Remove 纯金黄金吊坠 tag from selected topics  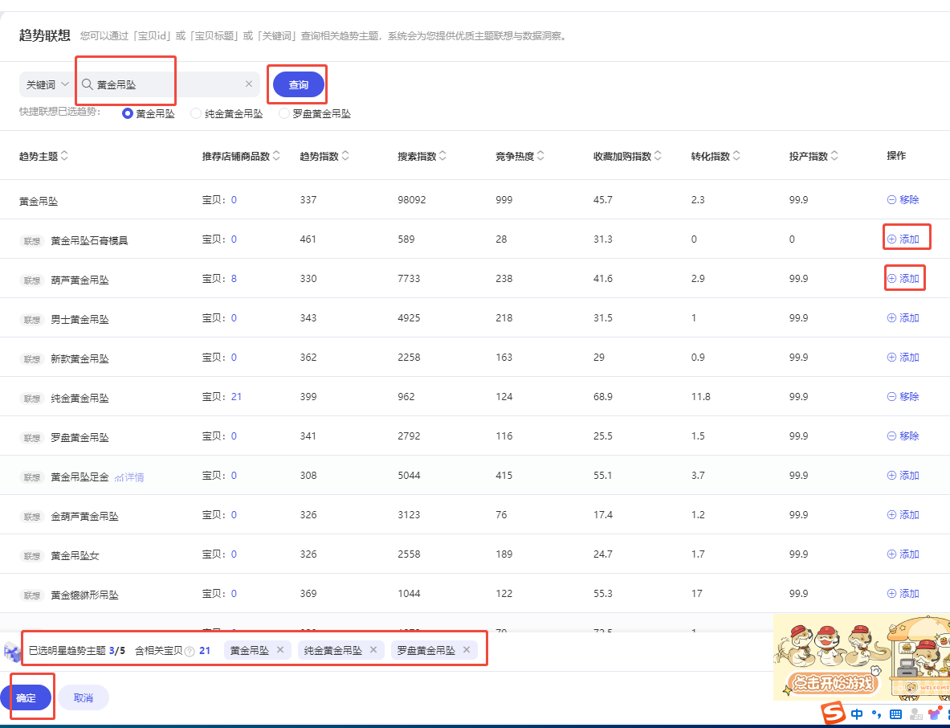click(373, 650)
